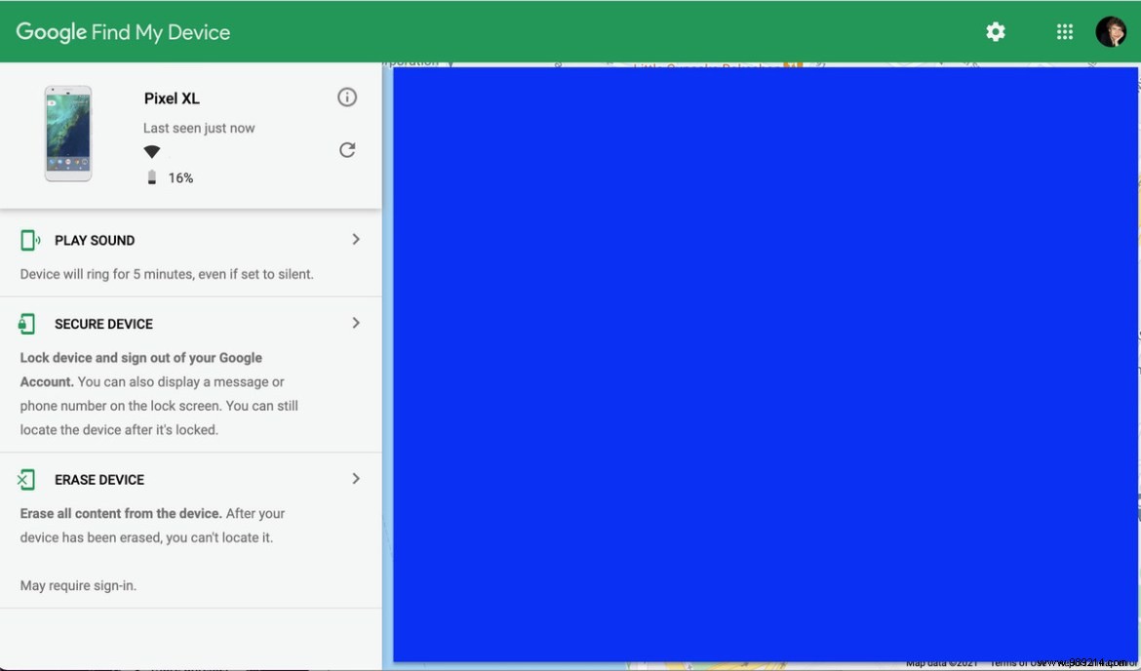This screenshot has width=1141, height=671.
Task: Click the Pixel XL phone thumbnail
Action: click(66, 134)
